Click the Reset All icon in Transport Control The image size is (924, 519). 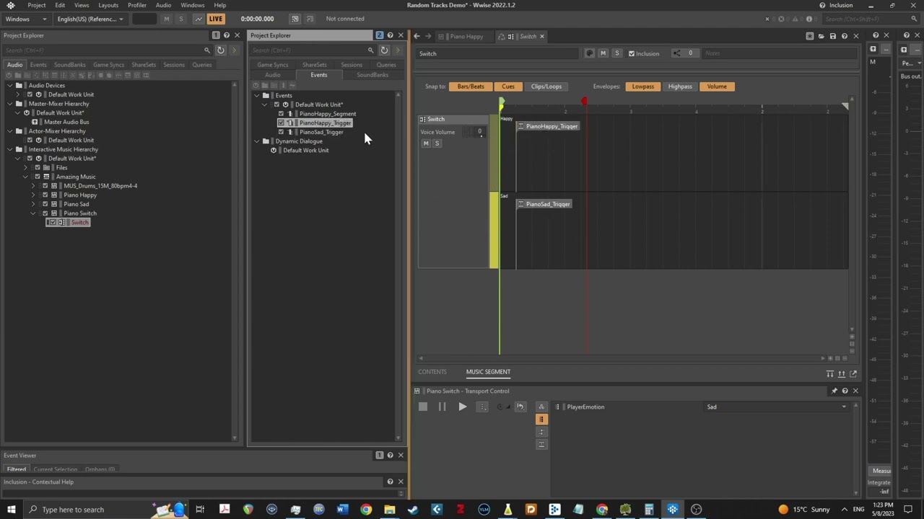(520, 407)
